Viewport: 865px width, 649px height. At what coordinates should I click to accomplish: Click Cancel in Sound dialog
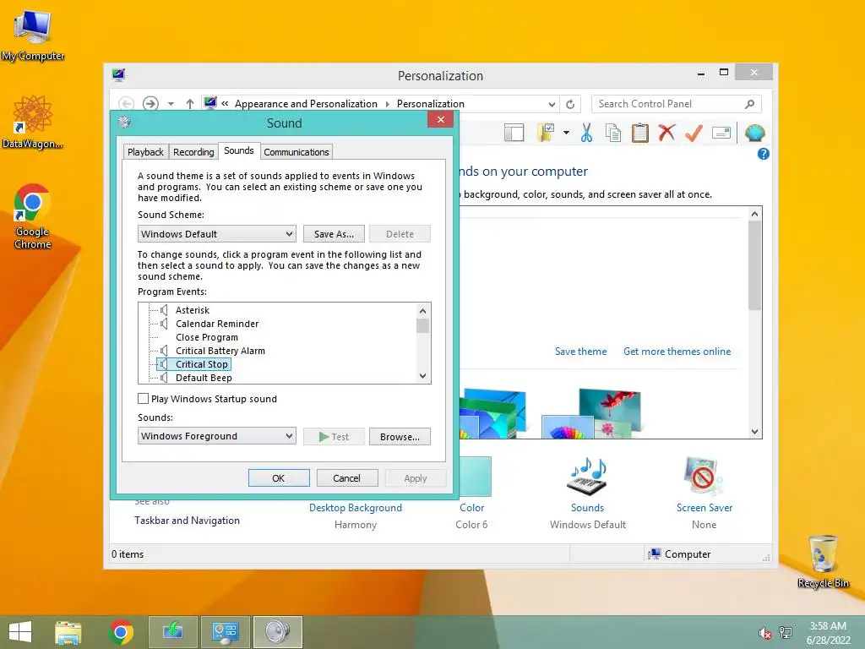click(347, 478)
